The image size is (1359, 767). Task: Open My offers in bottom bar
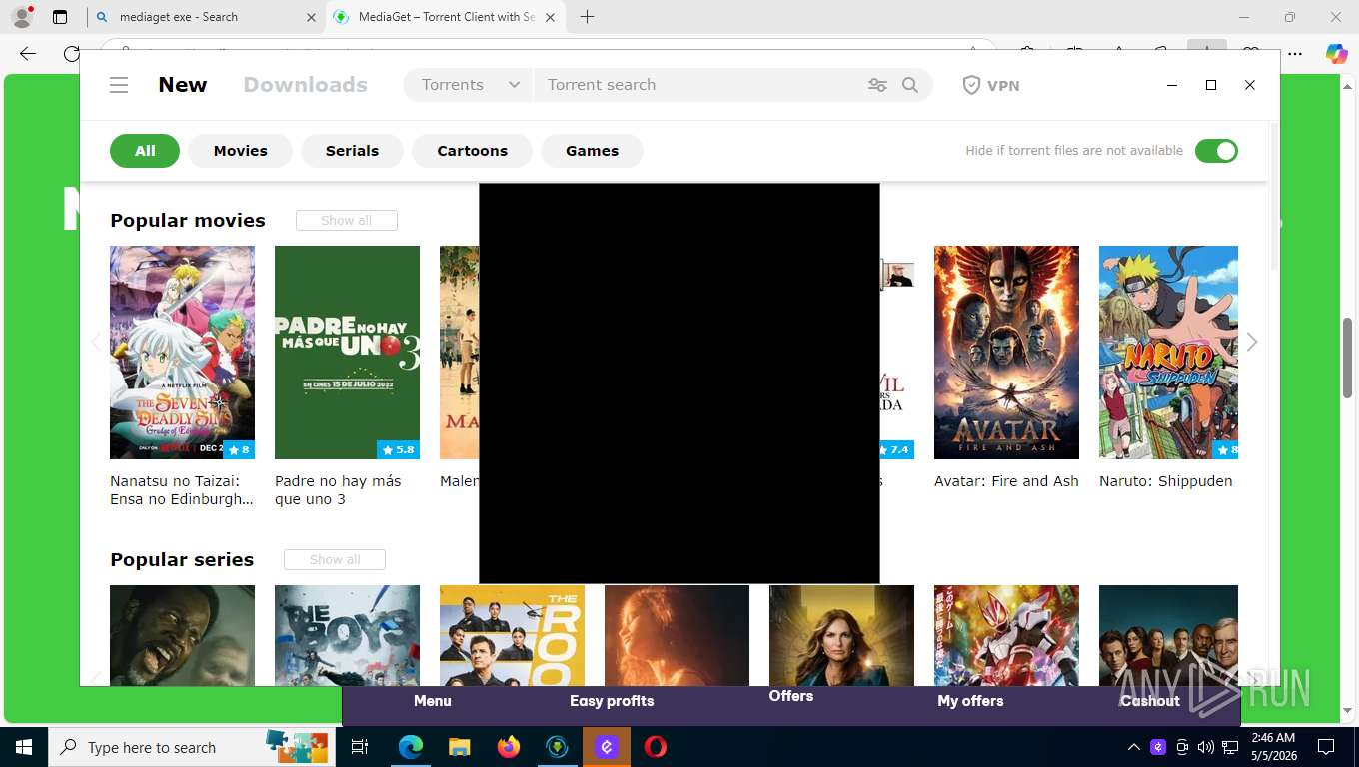click(x=970, y=701)
